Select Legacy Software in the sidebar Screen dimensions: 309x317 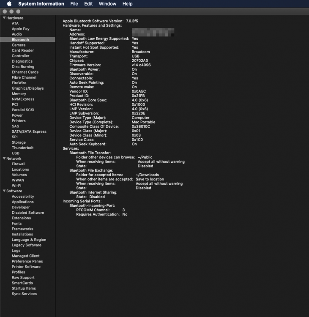(27, 245)
